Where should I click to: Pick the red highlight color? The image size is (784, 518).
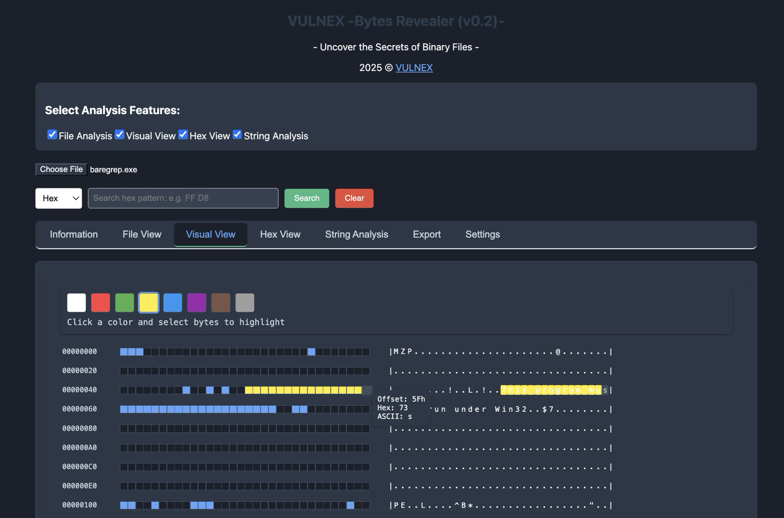point(101,303)
